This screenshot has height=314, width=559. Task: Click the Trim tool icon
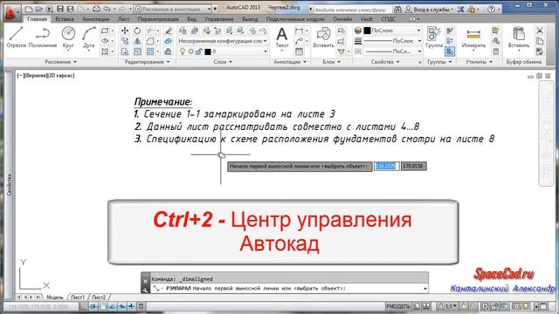150,31
